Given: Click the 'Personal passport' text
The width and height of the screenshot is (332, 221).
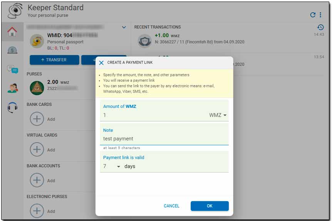Looking at the screenshot, I should point(65,42).
